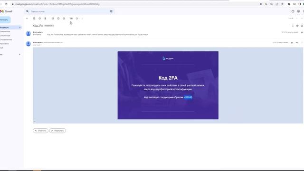Open the browser extensions puzzle icon
The width and height of the screenshot is (304, 171).
tap(289, 4)
